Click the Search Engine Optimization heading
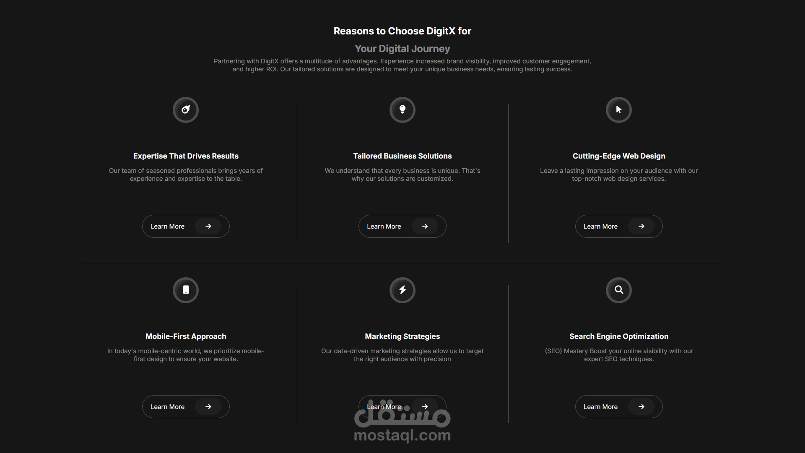This screenshot has height=453, width=805. pyautogui.click(x=619, y=336)
